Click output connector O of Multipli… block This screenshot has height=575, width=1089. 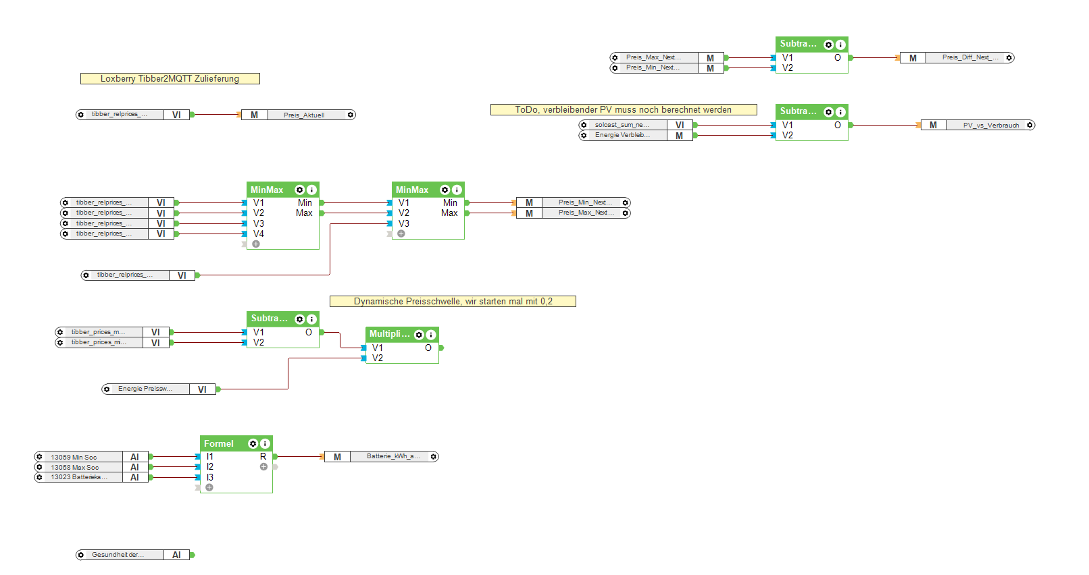pyautogui.click(x=441, y=348)
